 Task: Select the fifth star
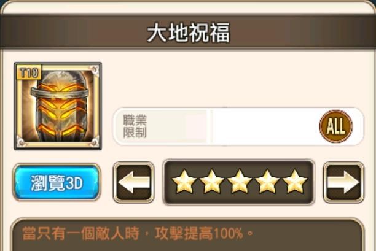click(295, 182)
